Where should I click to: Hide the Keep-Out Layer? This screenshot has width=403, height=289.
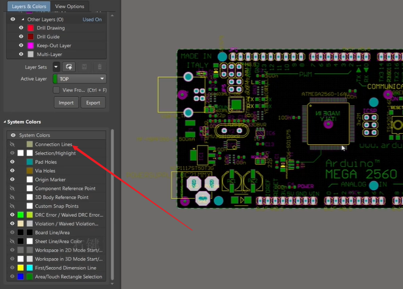click(21, 45)
